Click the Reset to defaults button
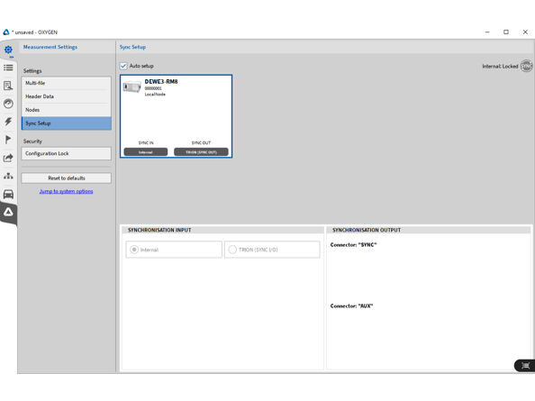 tap(66, 178)
